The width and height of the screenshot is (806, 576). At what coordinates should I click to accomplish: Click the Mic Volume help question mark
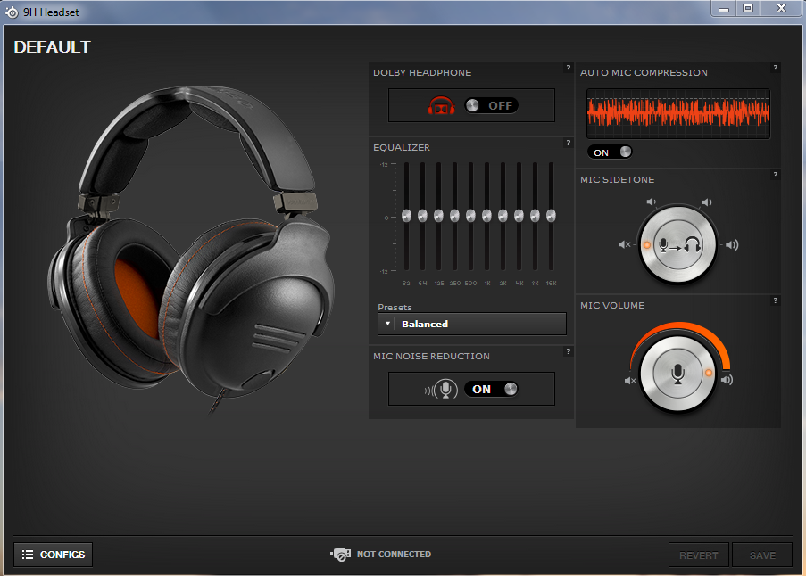tap(775, 300)
